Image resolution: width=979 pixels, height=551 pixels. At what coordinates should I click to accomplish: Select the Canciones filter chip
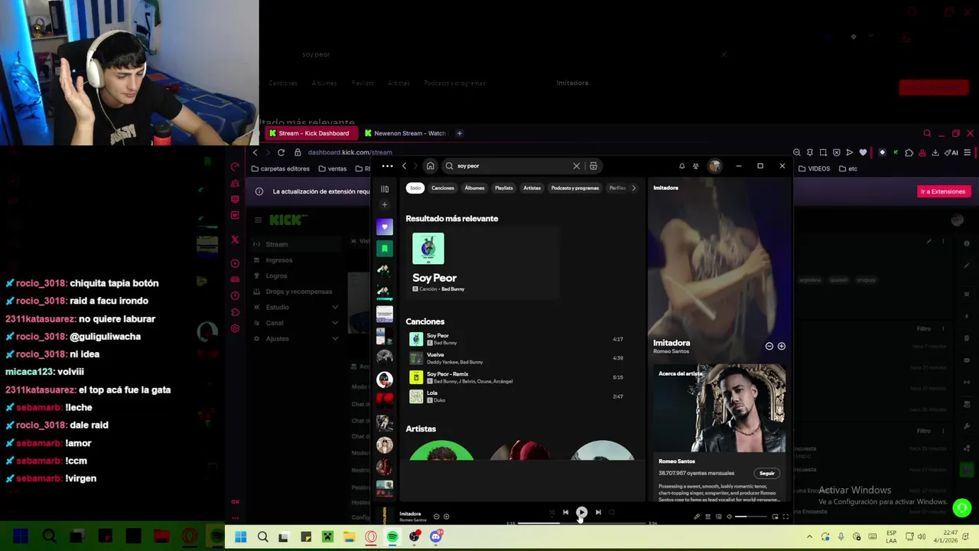(x=443, y=188)
